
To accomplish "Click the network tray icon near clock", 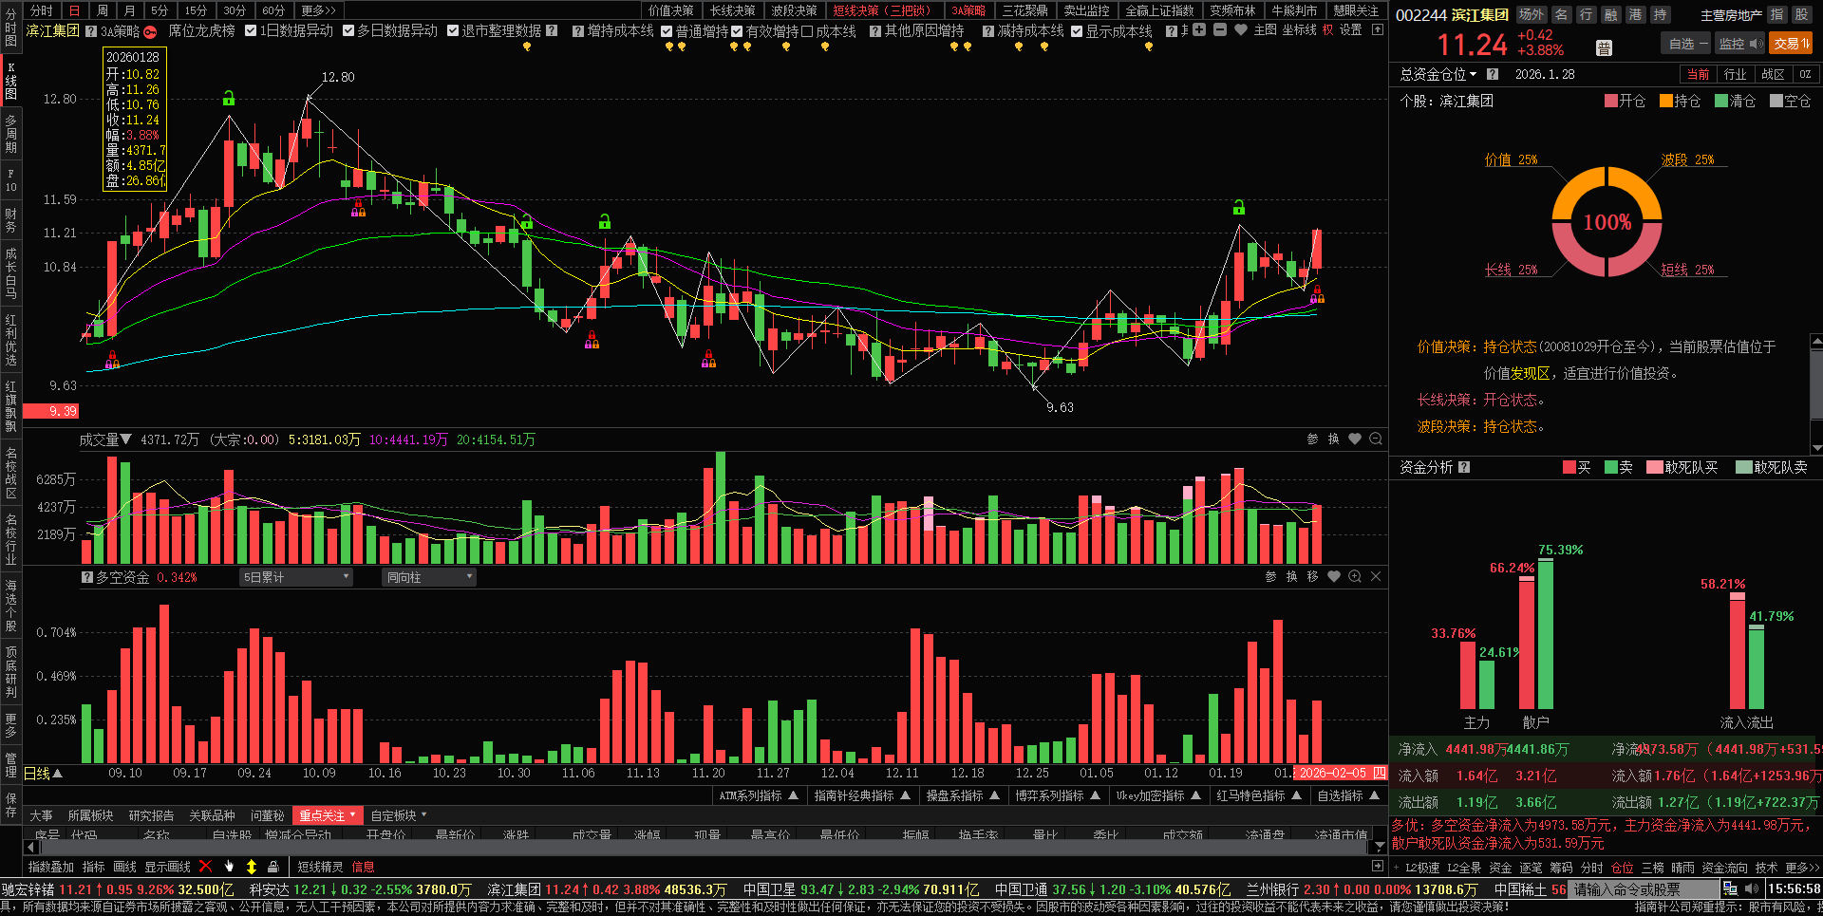I will click(x=1730, y=889).
